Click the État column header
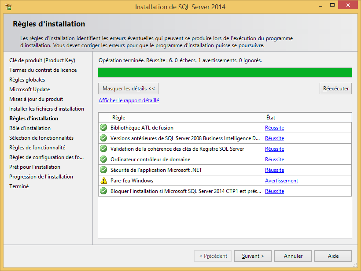Image resolution: width=361 pixels, height=271 pixels. [x=307, y=118]
